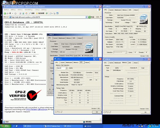Select Mainboard tab in the memory timings window
The width and height of the screenshot is (160, 128).
(x=117, y=63)
